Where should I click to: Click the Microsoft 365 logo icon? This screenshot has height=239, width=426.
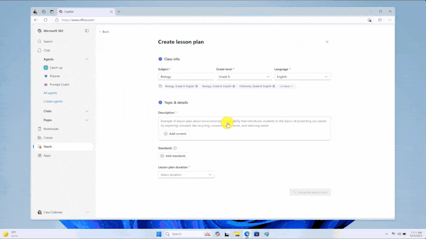tap(40, 31)
